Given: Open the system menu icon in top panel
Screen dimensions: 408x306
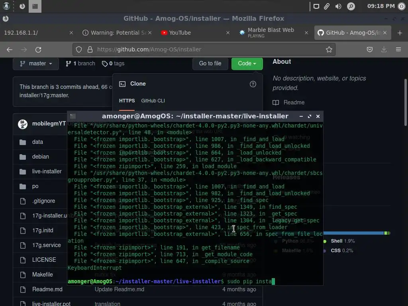Looking at the screenshot, I should (6, 6).
